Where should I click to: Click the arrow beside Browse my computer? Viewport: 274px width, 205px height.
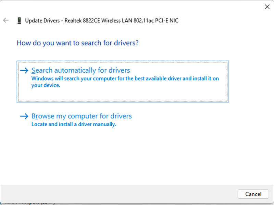pos(24,116)
